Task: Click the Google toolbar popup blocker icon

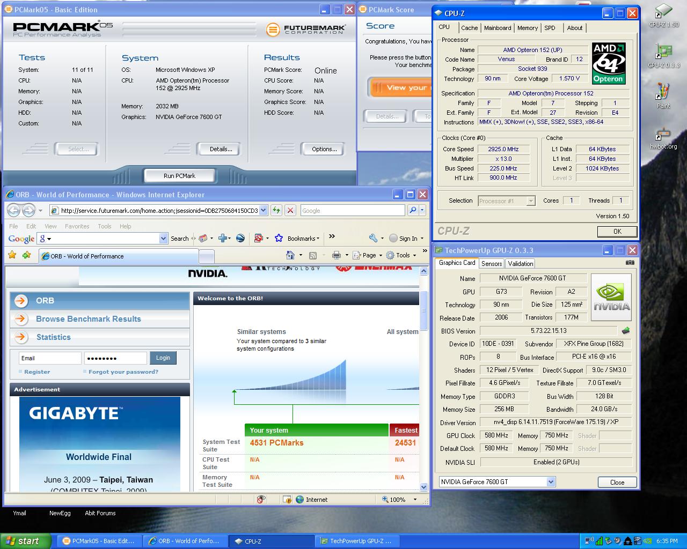Action: [258, 238]
